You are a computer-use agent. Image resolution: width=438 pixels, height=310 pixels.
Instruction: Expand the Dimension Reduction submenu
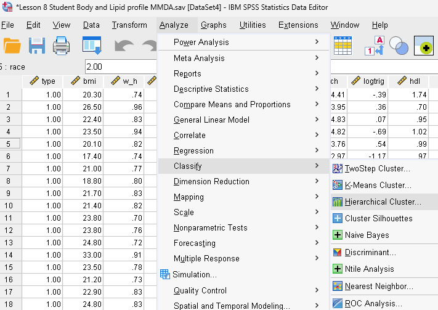click(x=211, y=181)
